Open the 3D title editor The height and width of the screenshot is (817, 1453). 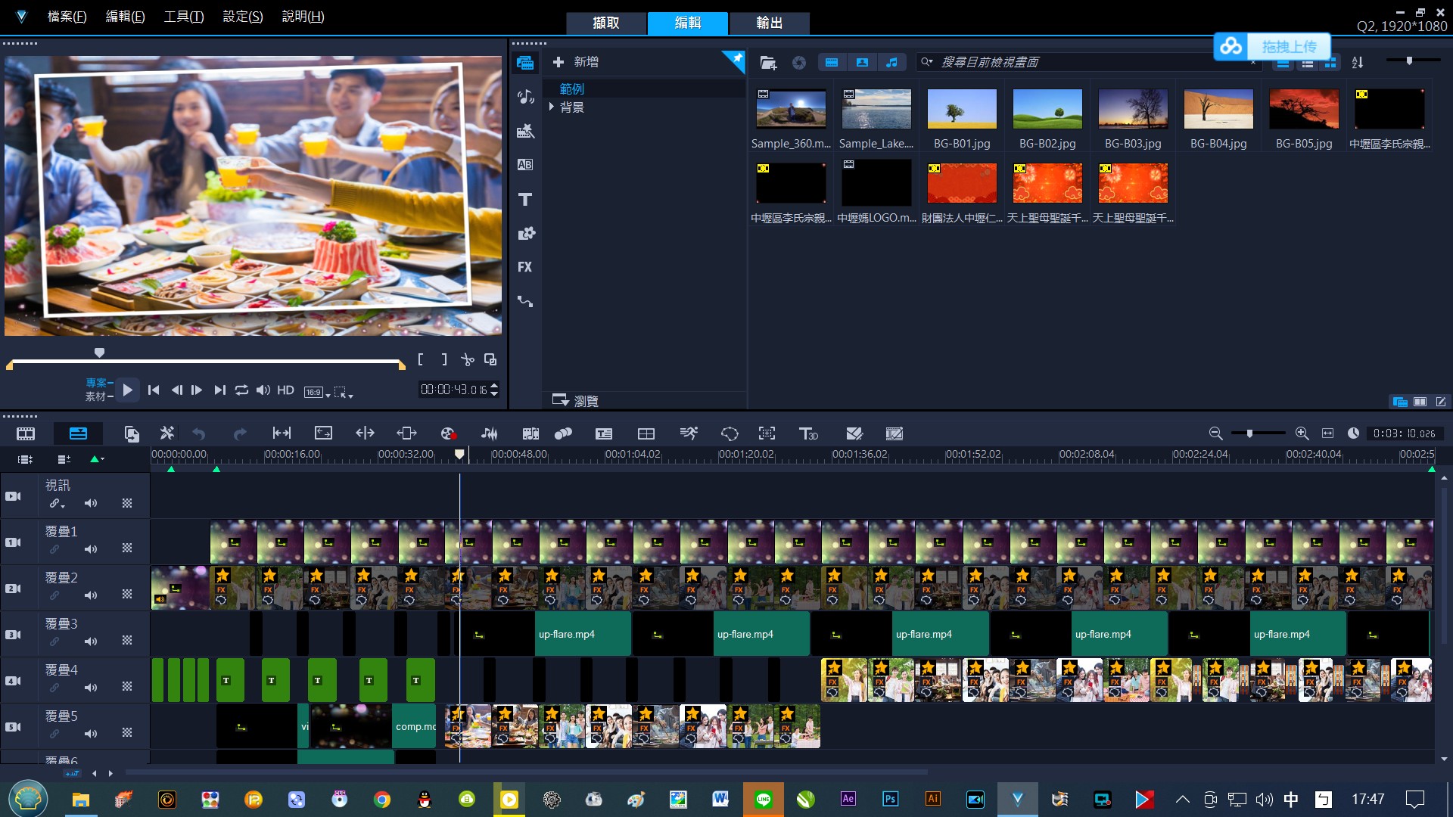[x=808, y=433]
